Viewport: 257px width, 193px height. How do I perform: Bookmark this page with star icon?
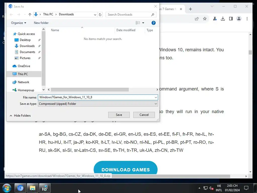tap(205, 19)
